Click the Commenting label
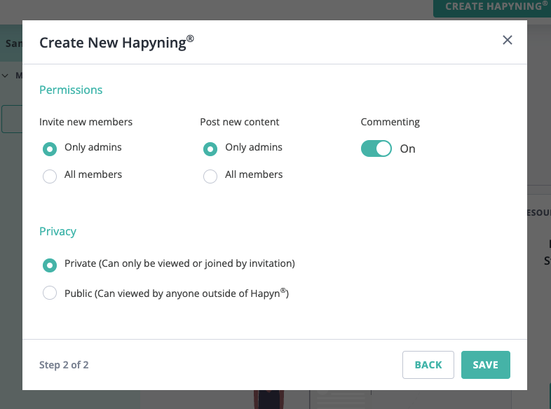Viewport: 551px width, 409px height. pyautogui.click(x=390, y=122)
